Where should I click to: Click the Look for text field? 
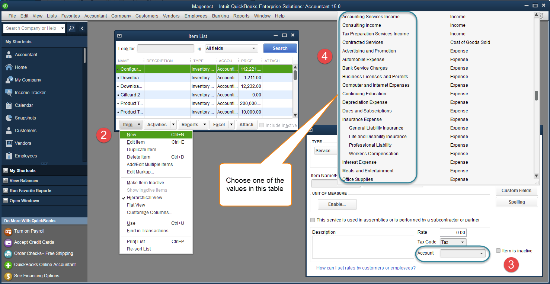click(x=166, y=48)
